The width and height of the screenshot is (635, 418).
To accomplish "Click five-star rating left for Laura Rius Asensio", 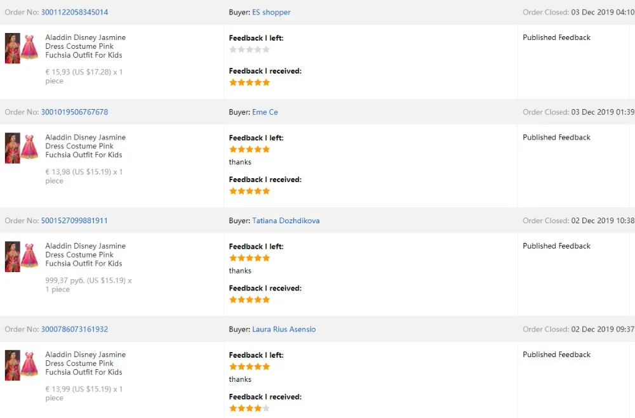I will (x=250, y=366).
